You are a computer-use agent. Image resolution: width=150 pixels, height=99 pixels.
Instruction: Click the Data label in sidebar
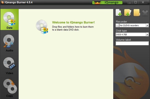point(9,28)
